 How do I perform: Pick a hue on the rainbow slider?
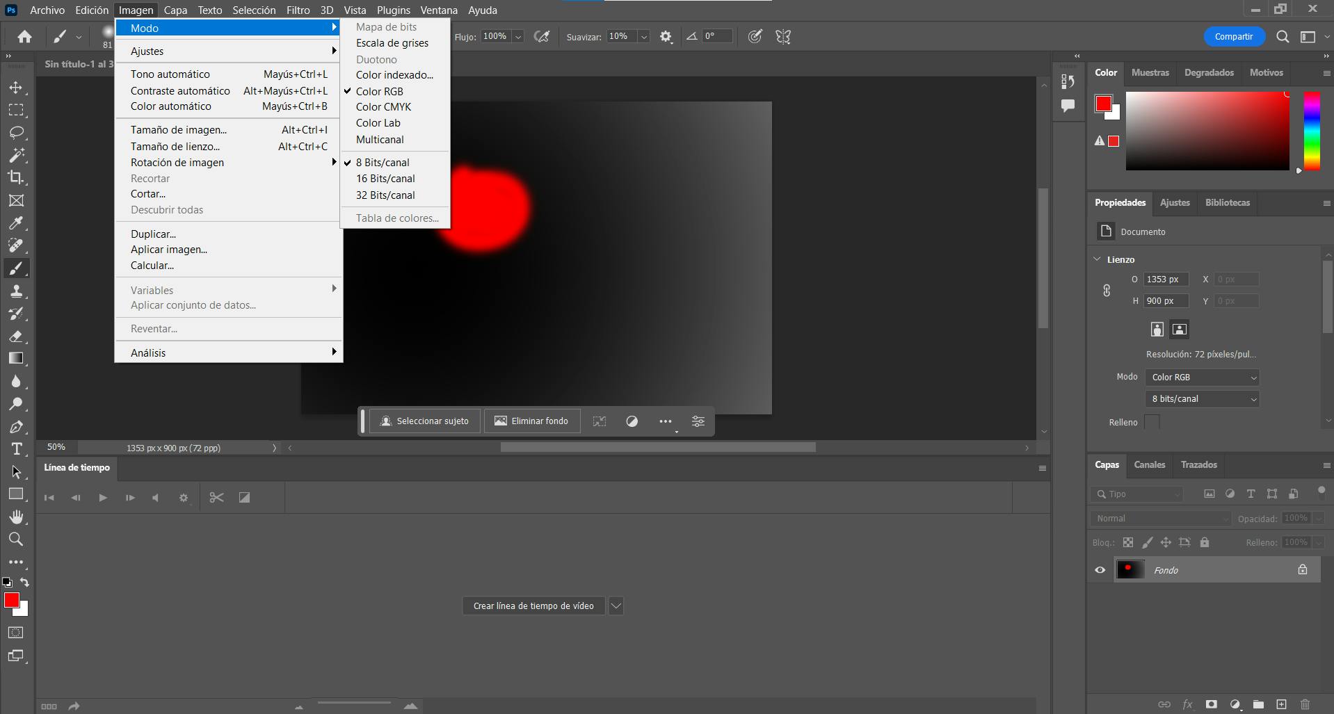[1312, 131]
